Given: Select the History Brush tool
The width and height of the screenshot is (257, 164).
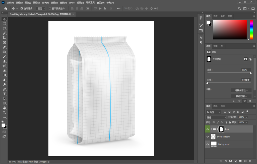Looking at the screenshot, I should pos(5,66).
